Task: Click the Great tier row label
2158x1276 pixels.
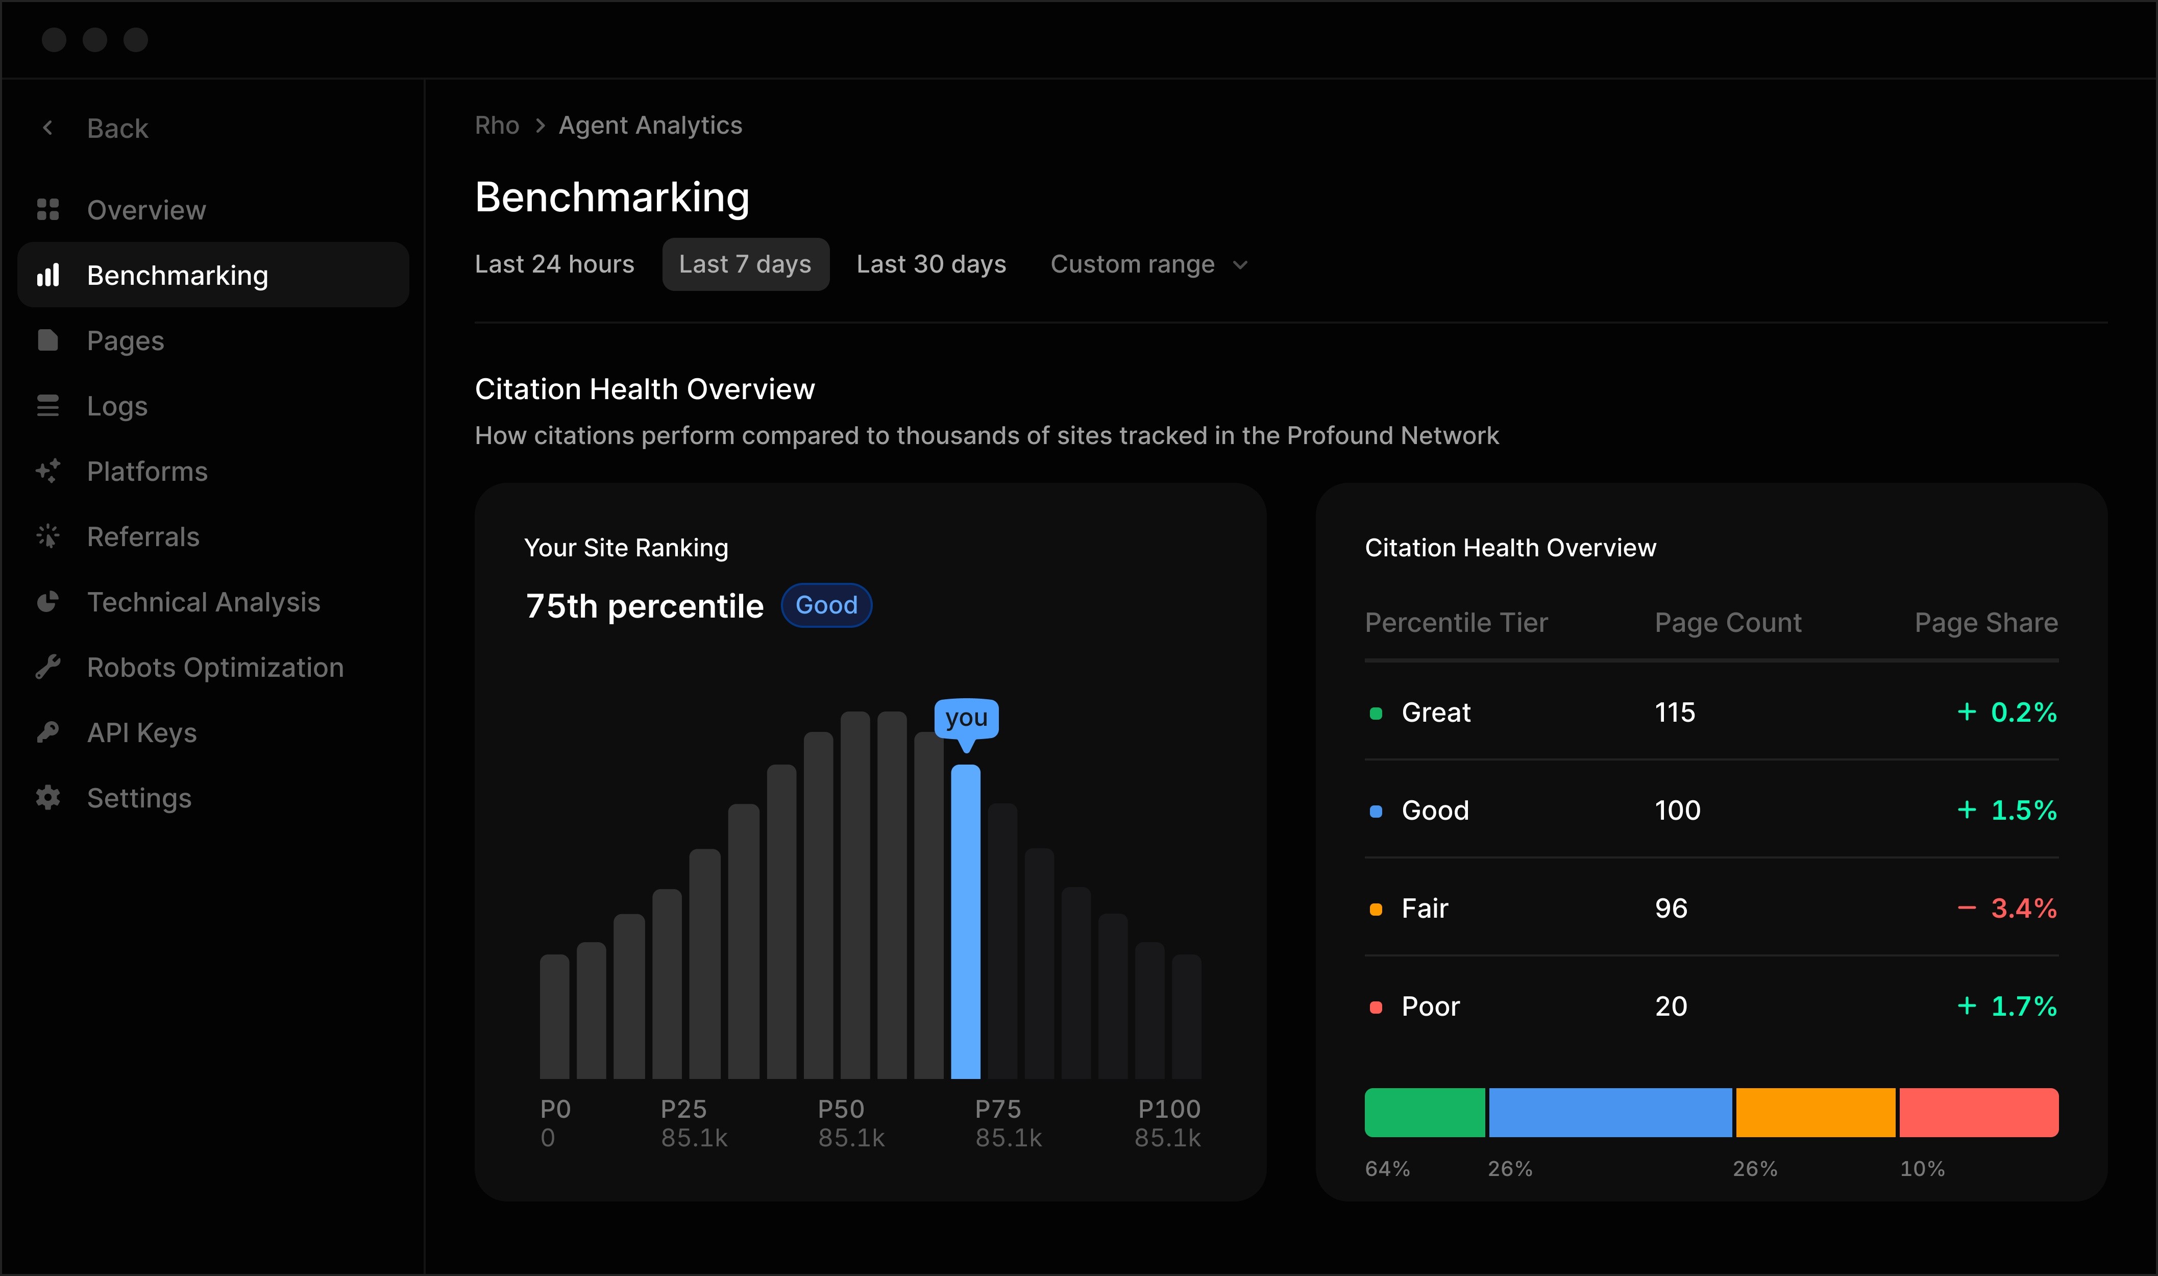Action: 1436,712
